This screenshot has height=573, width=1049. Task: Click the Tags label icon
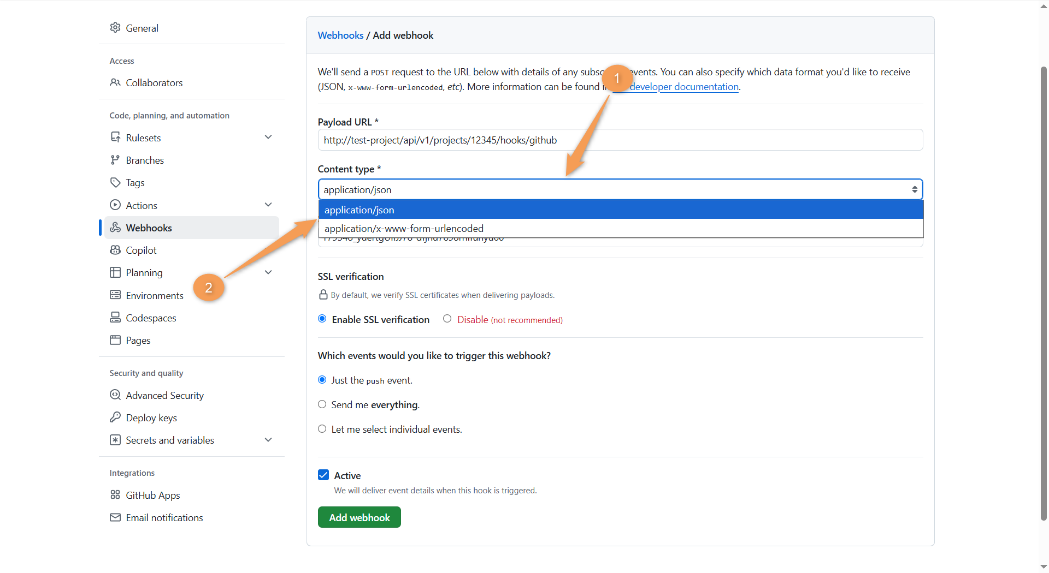tap(115, 182)
